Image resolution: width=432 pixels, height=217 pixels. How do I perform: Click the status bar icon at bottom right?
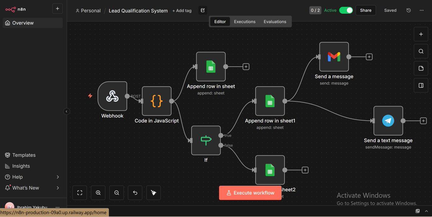[x=418, y=211]
